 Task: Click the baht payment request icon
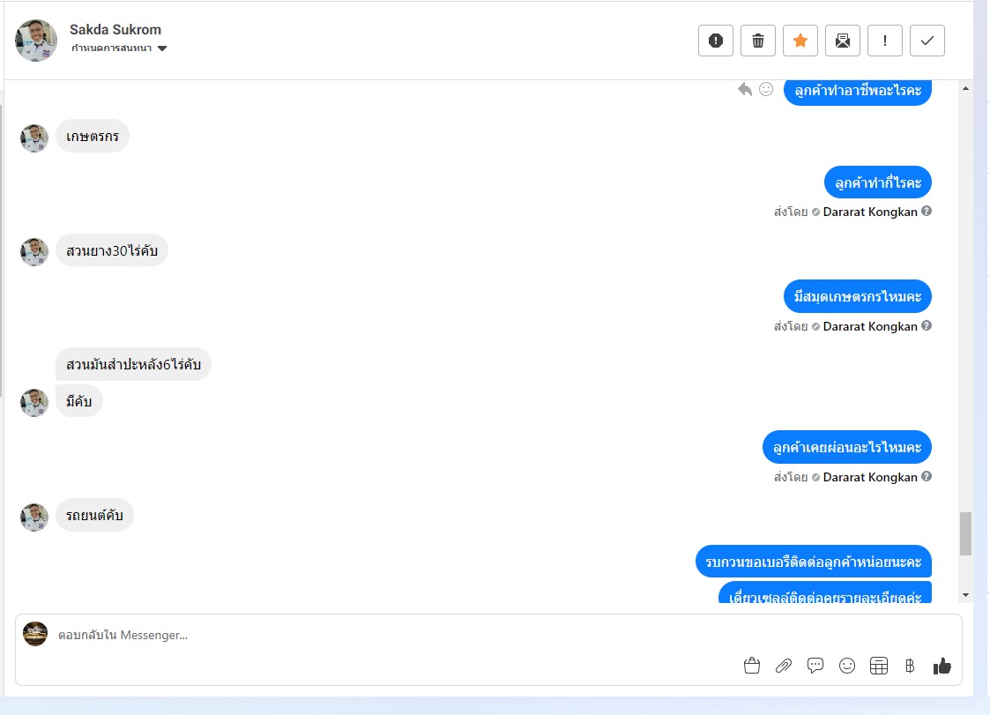pos(910,666)
